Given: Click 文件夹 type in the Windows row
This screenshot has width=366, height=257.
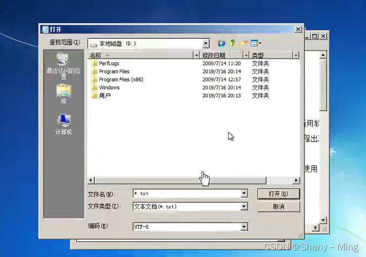Looking at the screenshot, I should [260, 87].
